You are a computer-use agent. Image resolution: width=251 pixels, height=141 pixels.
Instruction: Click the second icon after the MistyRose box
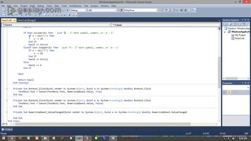(166, 10)
